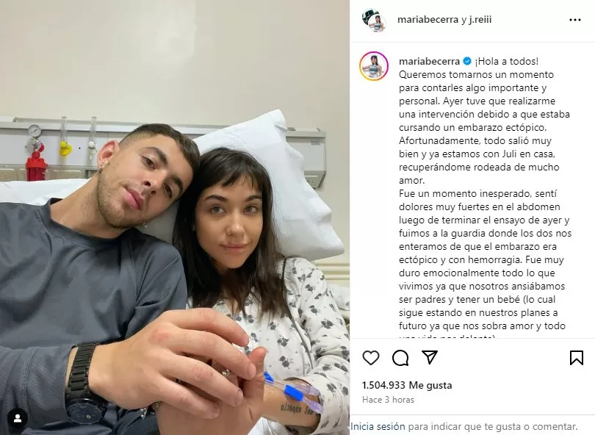This screenshot has height=435, width=595.
Task: Show tagged people icon on photo
Action: [x=18, y=418]
